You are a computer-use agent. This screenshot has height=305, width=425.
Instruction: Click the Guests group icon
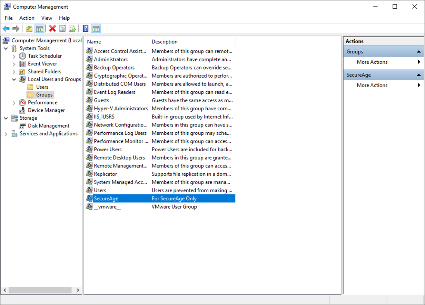(x=89, y=100)
